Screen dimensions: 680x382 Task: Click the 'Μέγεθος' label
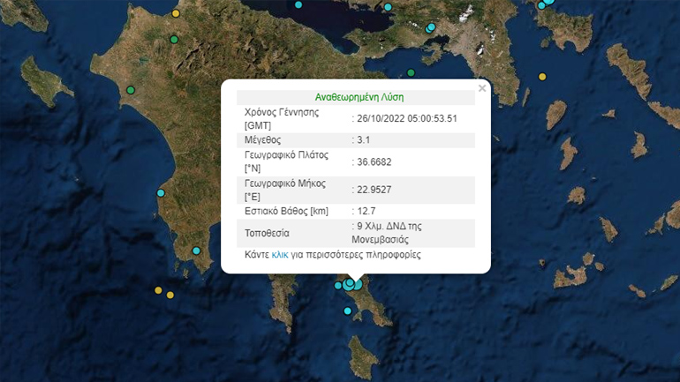pos(263,140)
